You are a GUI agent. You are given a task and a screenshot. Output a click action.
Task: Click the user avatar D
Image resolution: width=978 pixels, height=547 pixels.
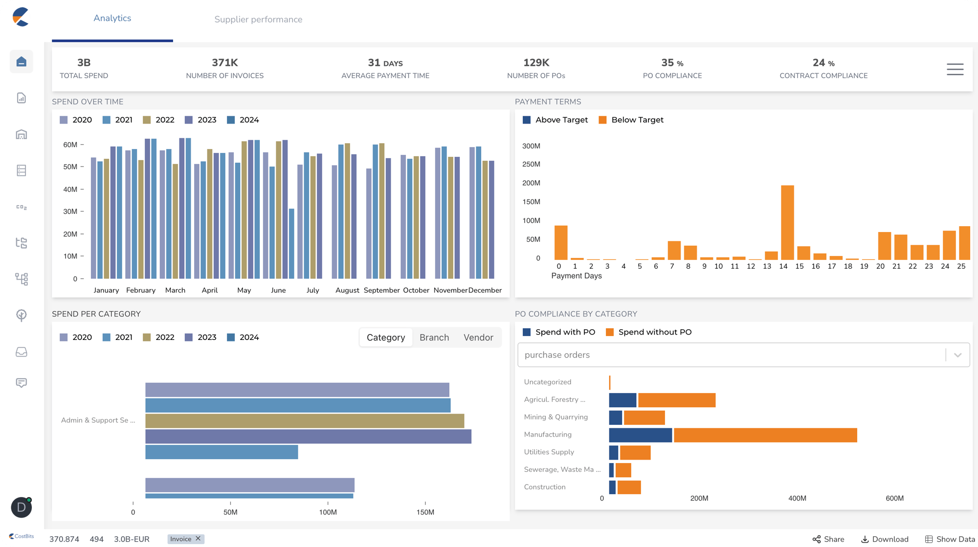[22, 507]
